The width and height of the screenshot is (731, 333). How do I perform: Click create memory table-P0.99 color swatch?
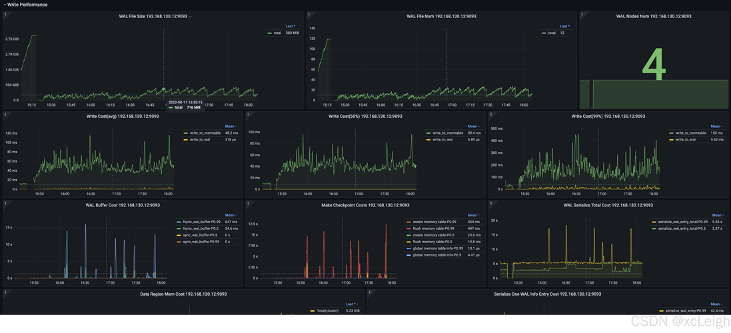408,222
